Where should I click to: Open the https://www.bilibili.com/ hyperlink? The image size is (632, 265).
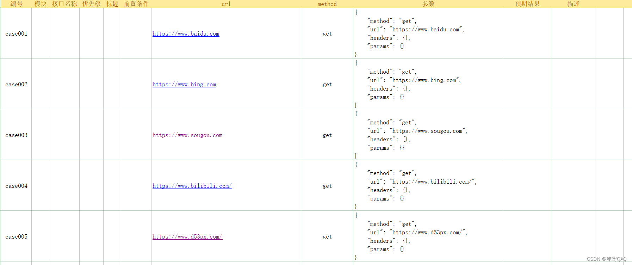(192, 186)
